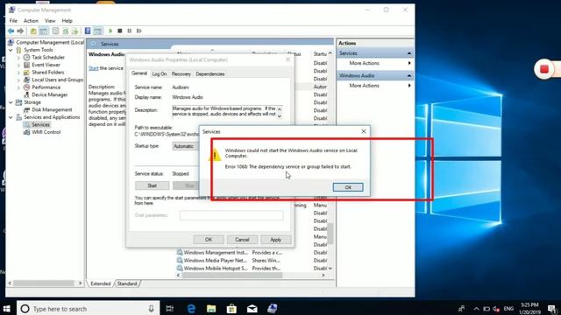Screen dimensions: 561x315
Task: Click the Start button in properties dialog
Action: pyautogui.click(x=152, y=185)
